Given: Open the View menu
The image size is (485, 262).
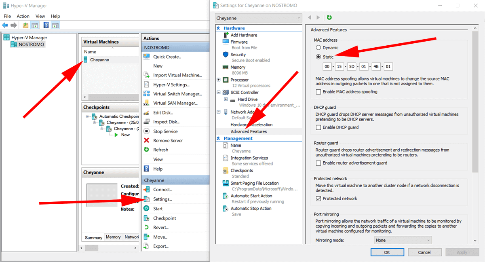Looking at the screenshot, I should (x=40, y=16).
